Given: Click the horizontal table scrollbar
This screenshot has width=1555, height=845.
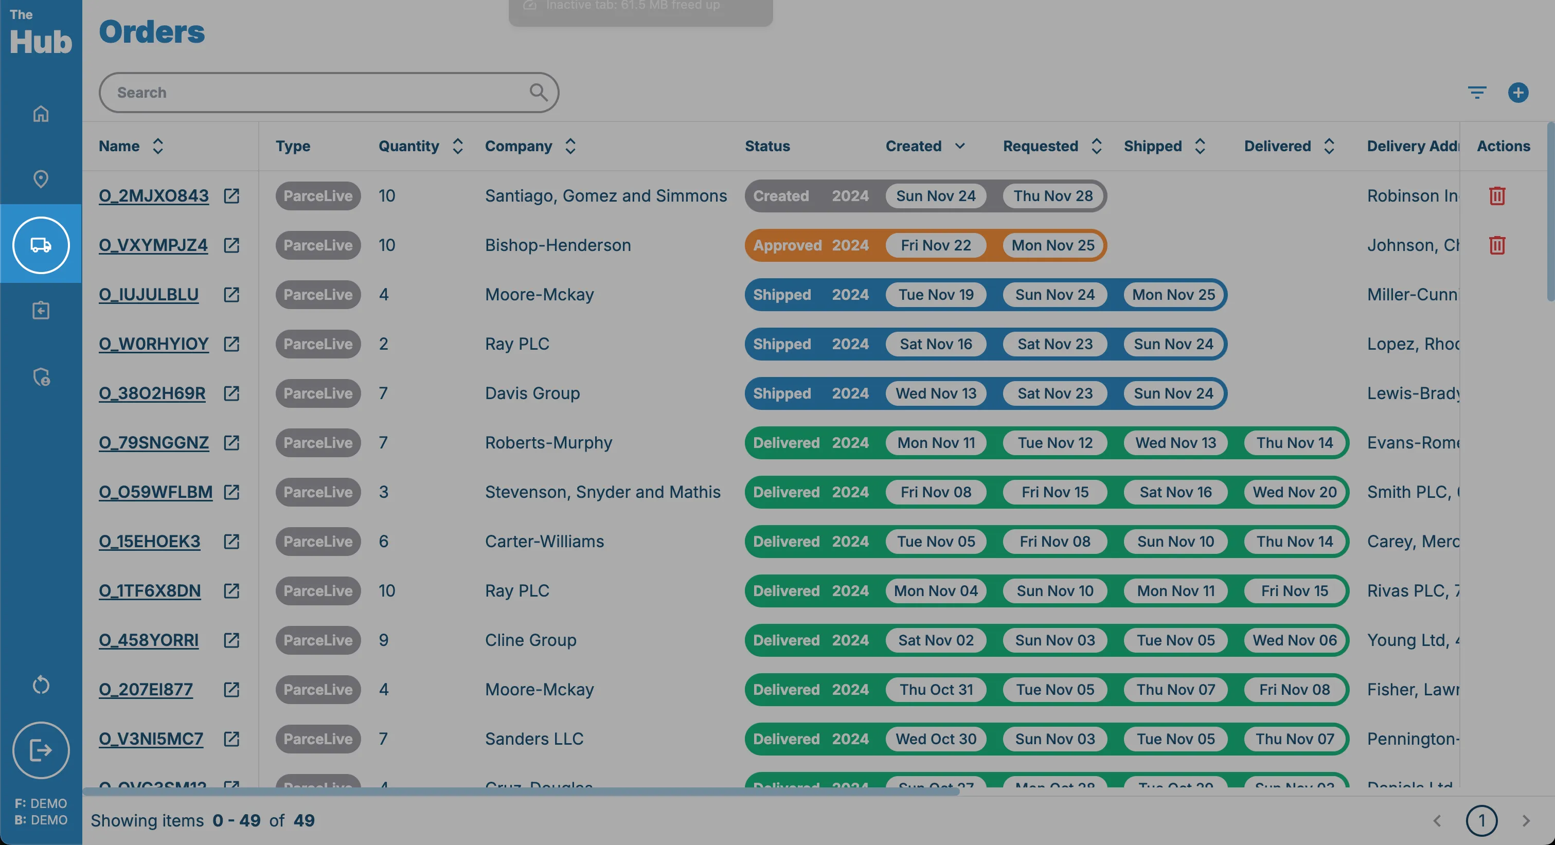Looking at the screenshot, I should [521, 792].
